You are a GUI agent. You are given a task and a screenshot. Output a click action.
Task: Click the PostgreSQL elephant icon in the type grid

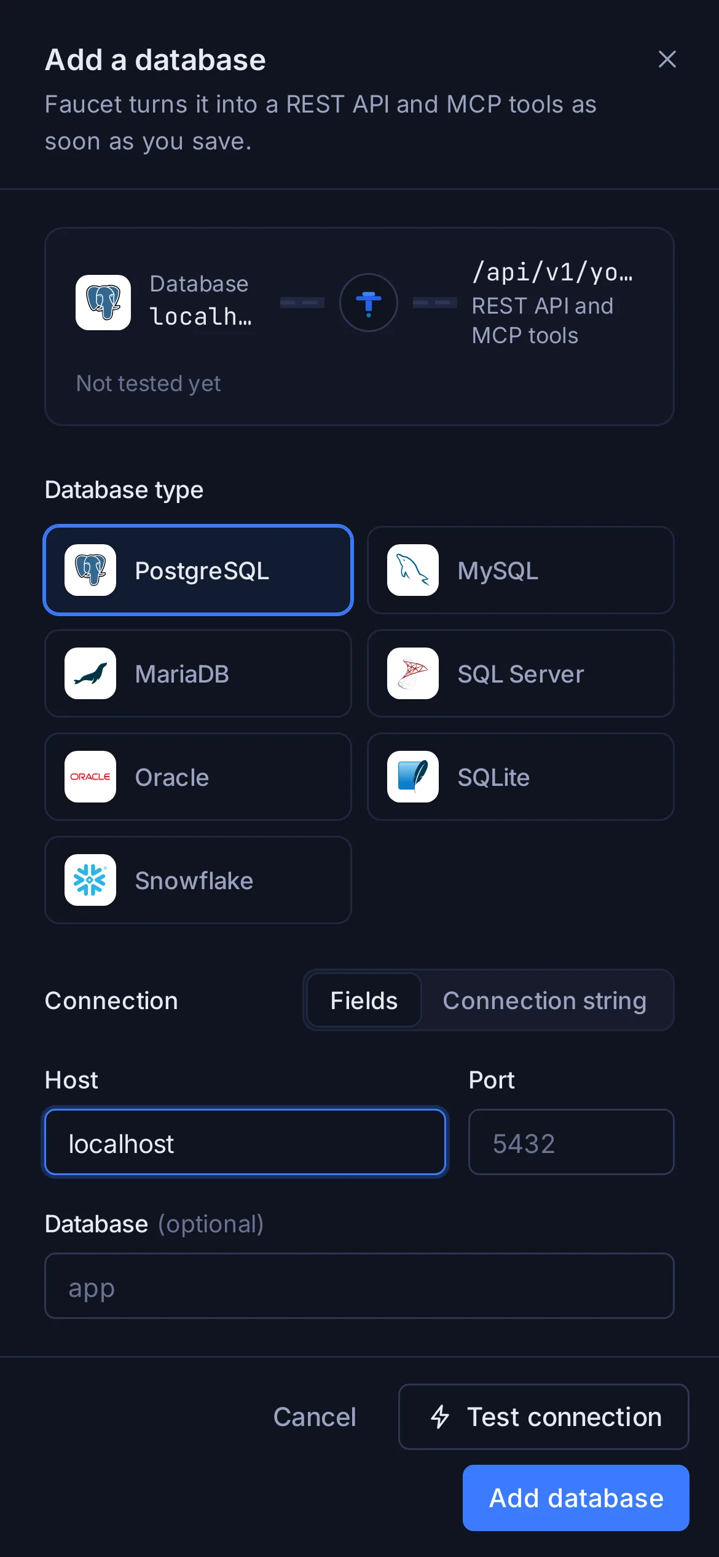point(90,570)
